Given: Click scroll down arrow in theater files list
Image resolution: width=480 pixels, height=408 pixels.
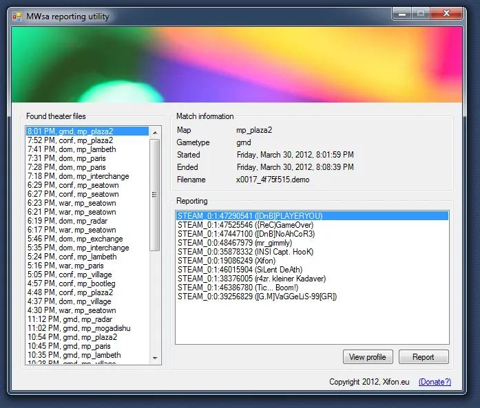Looking at the screenshot, I should [155, 358].
